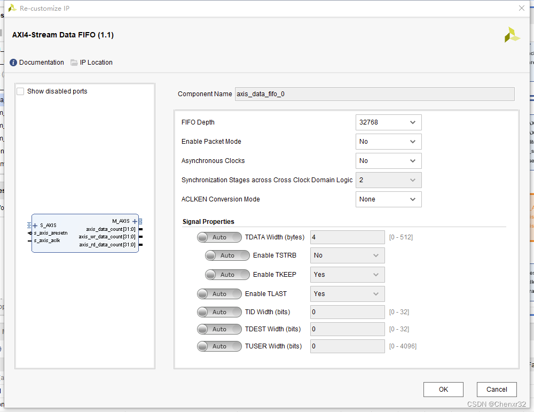
Task: Click the TDEST Width bits field
Action: pos(348,329)
